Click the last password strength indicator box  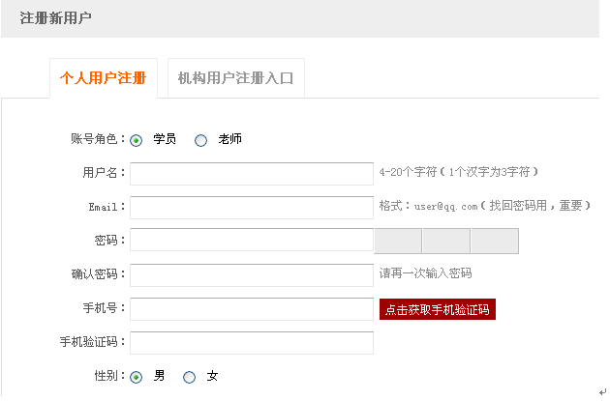point(494,241)
